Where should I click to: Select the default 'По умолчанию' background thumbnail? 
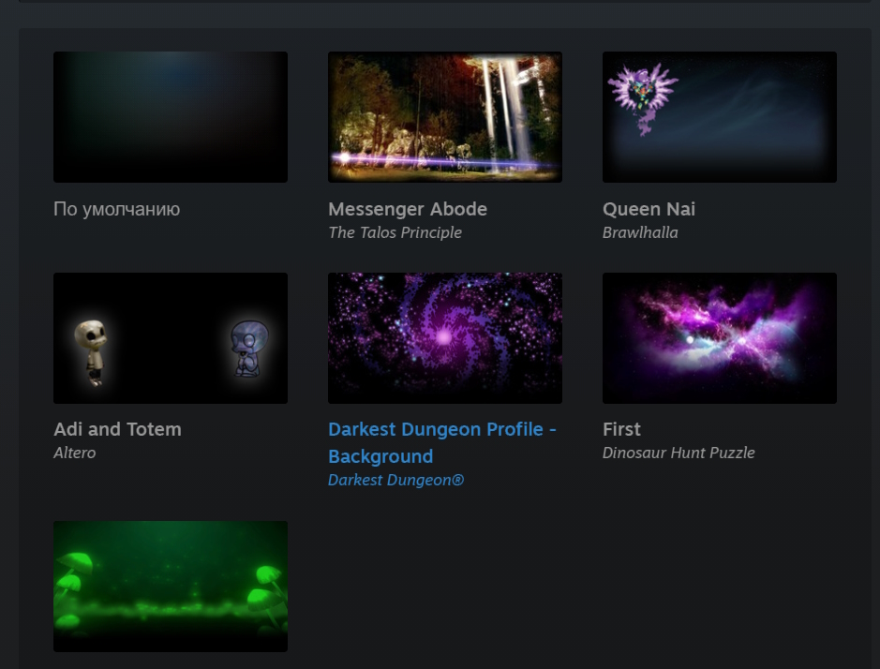170,117
